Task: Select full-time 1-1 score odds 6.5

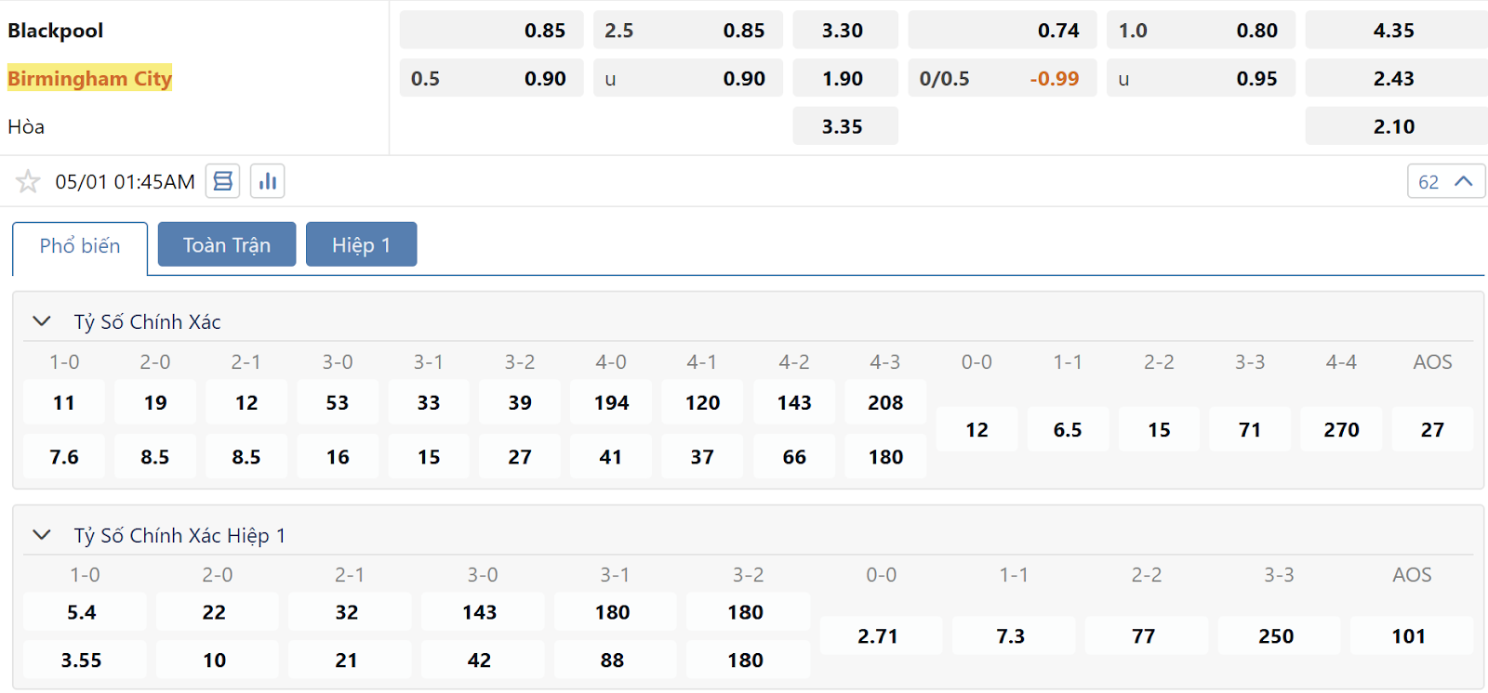Action: pos(1068,429)
